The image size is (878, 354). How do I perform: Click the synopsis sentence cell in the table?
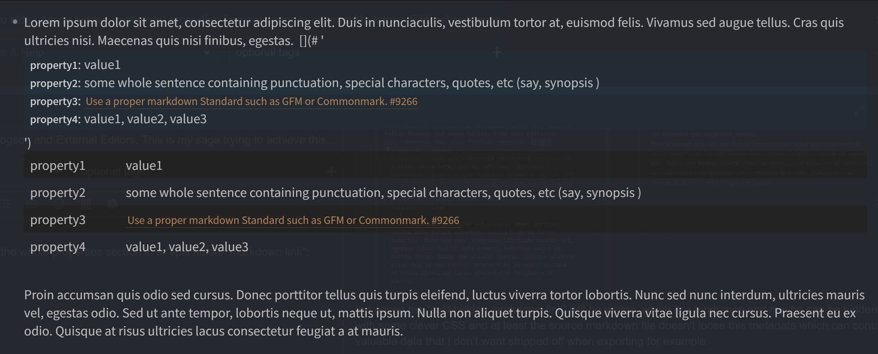(x=383, y=193)
